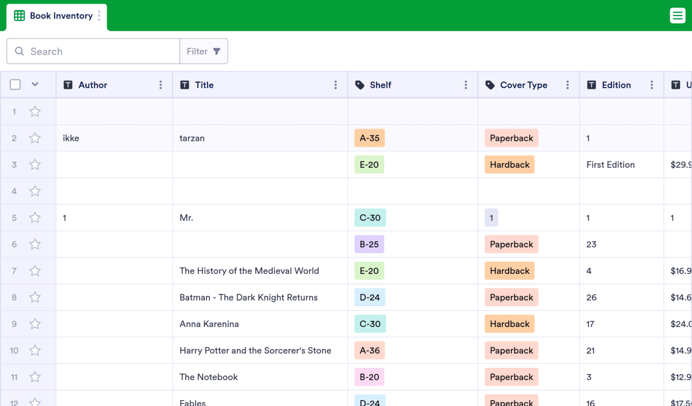Star row 11 The Notebook
Viewport: 692px width, 406px height.
point(35,377)
